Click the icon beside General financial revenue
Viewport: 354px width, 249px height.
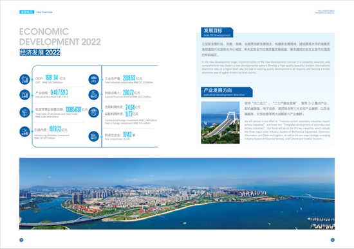pos(93,94)
